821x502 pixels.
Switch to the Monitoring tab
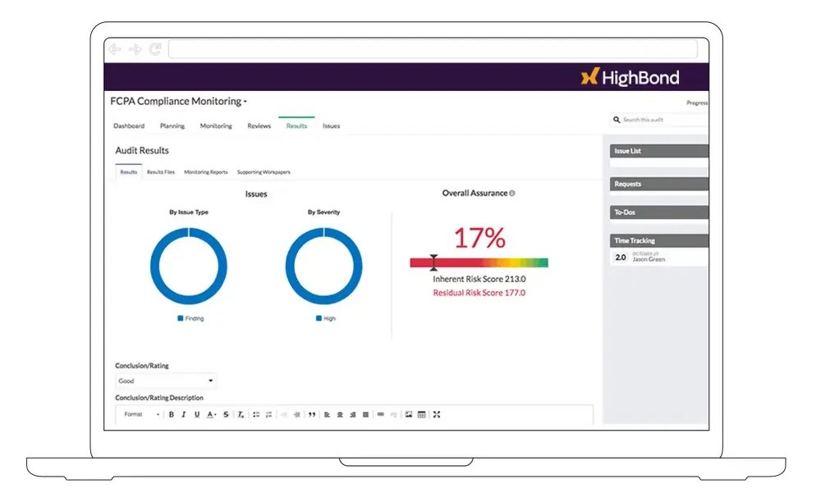click(x=216, y=125)
